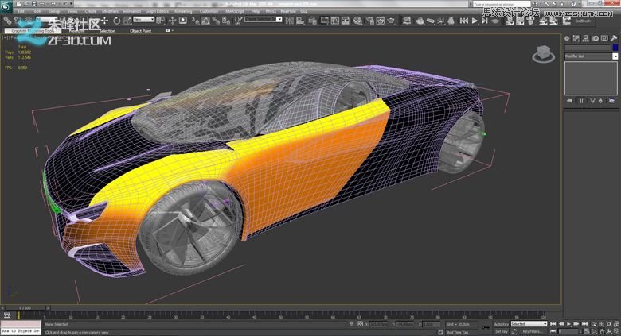Expand the Modifier List dropdown

click(615, 56)
